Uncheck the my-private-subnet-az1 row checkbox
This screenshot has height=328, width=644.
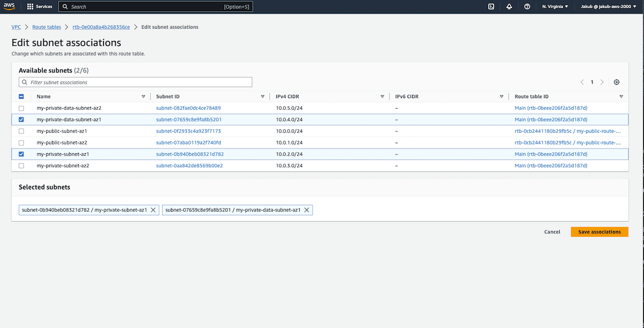(22, 154)
